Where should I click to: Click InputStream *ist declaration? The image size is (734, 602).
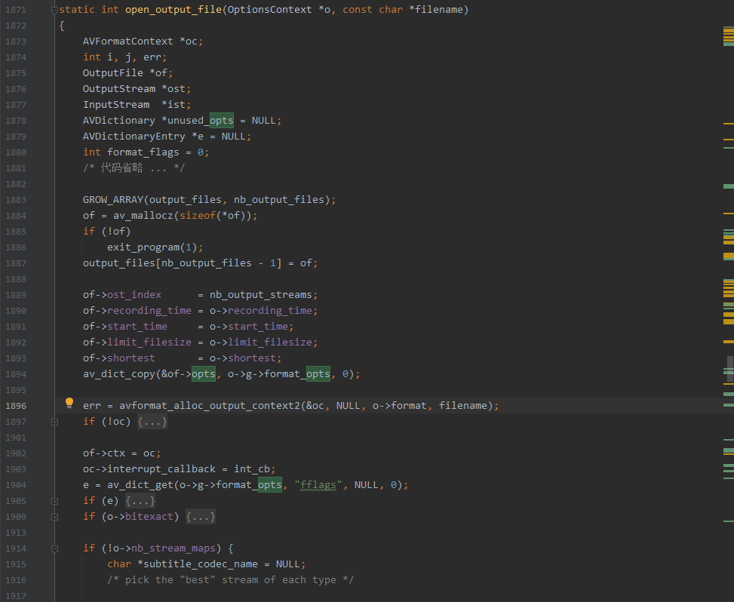pos(137,105)
